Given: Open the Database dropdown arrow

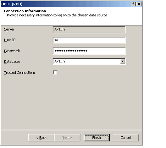Looking at the screenshot, I should pyautogui.click(x=123, y=61).
